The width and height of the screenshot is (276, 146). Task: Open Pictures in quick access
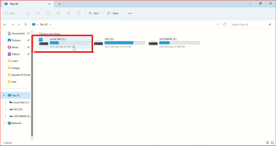coord(16,40)
